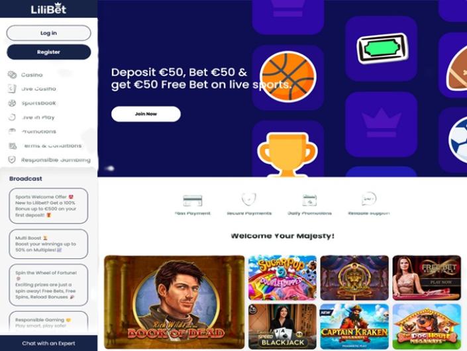467x351 pixels.
Task: Click the Fast Payment card icon
Action: [193, 201]
